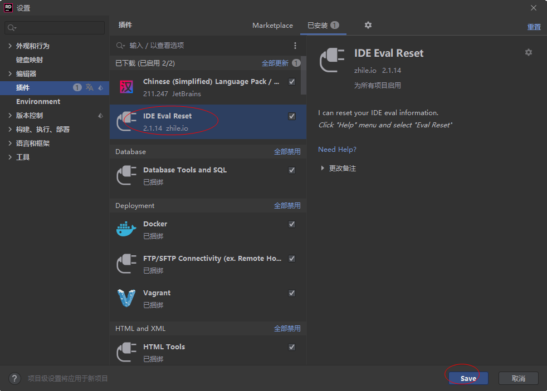547x391 pixels.
Task: Click the translation icon on the 插件 row
Action: pyautogui.click(x=90, y=87)
